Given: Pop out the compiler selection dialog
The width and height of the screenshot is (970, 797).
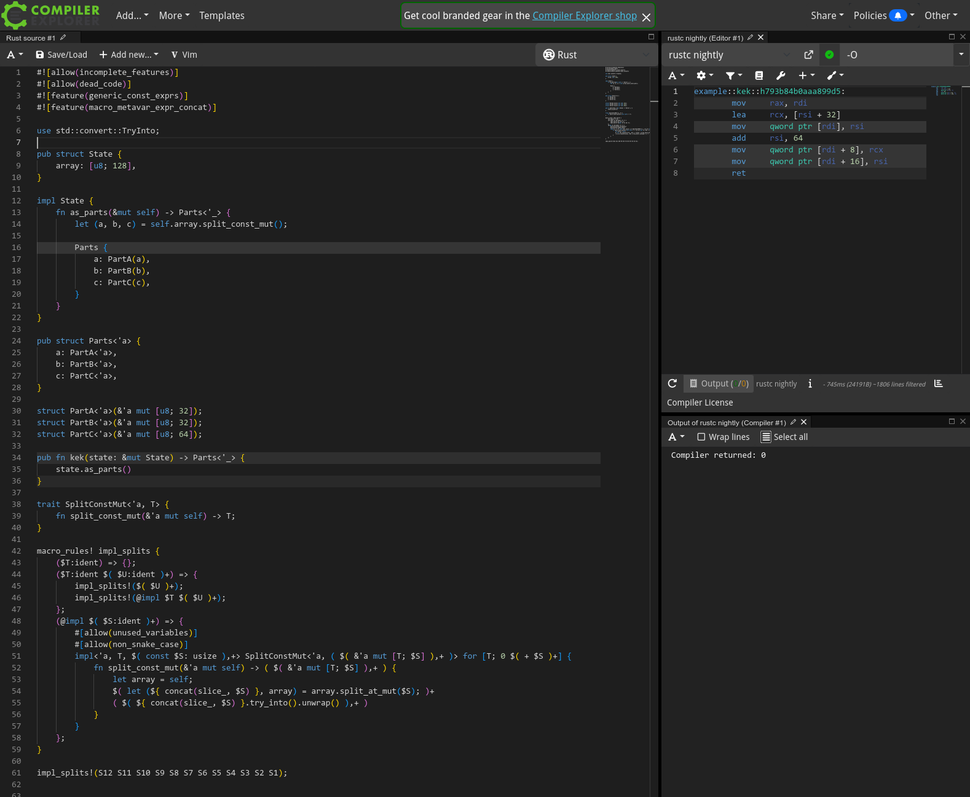Looking at the screenshot, I should tap(808, 55).
